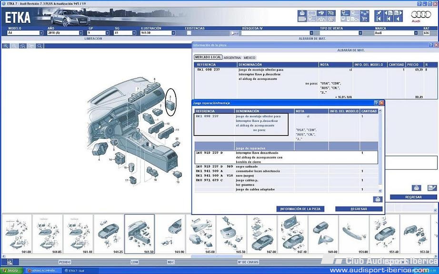Click the KAT field showing 636
This screenshot has height=274, width=439.
(427, 33)
